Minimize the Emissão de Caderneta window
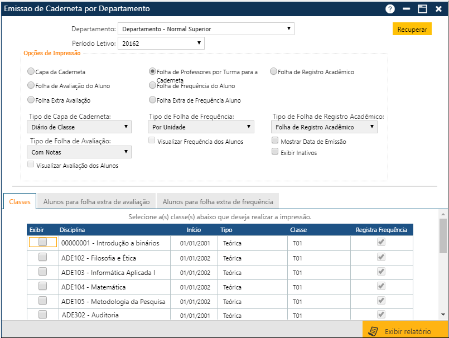 [407, 9]
